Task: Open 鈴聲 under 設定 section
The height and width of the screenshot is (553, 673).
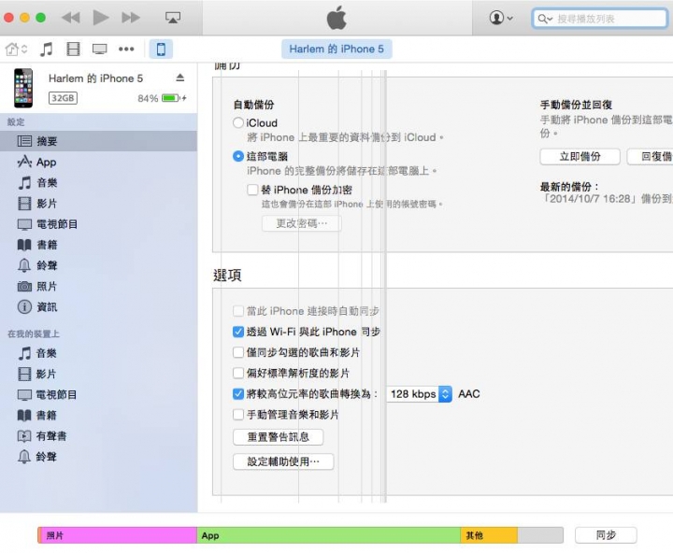Action: 99,265
